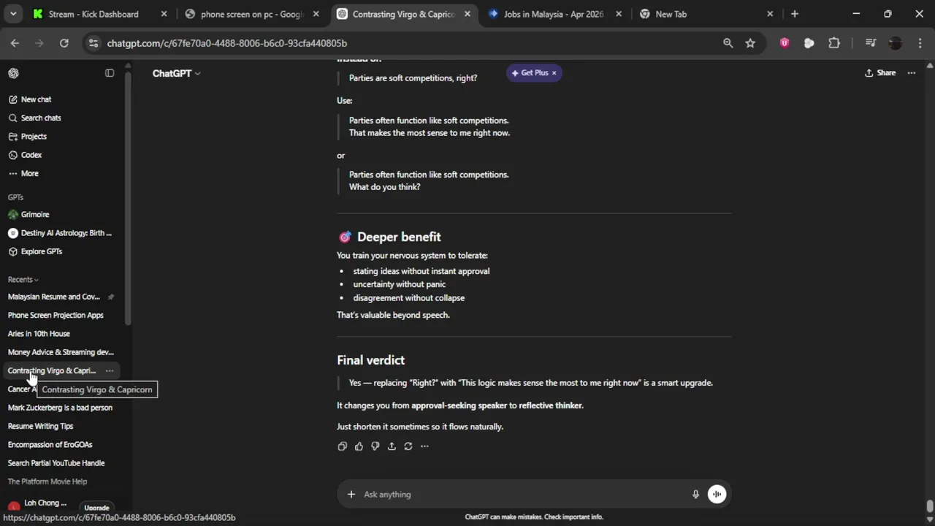This screenshot has width=935, height=526.
Task: Collapse the sidebar with the panel icon
Action: pos(110,73)
